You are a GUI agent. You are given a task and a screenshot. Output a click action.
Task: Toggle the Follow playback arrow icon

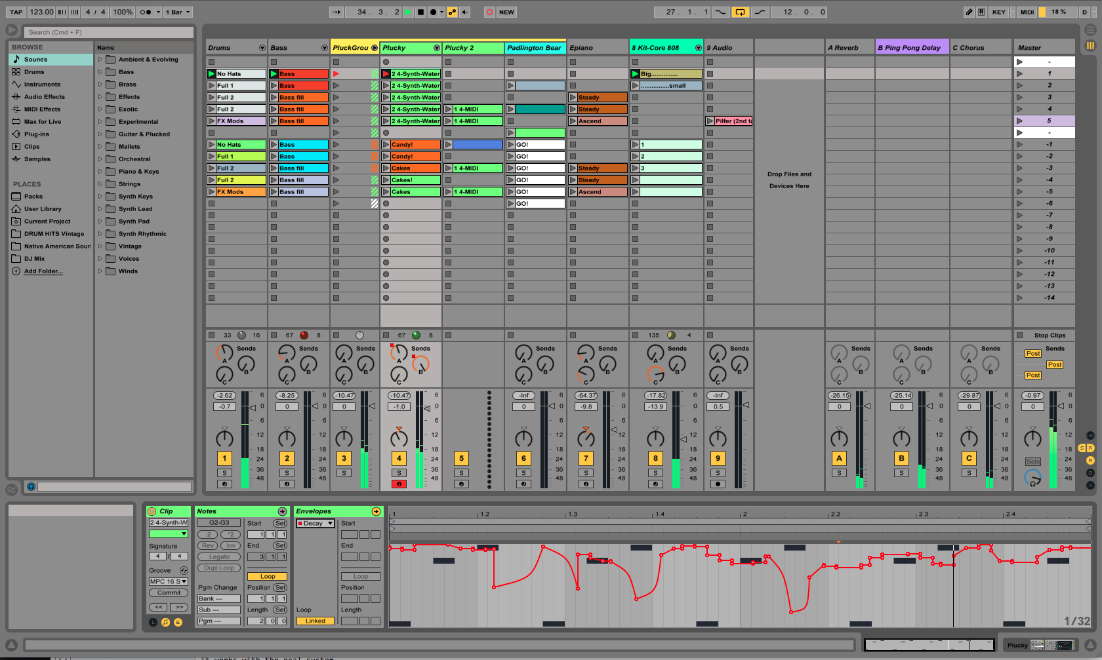pos(337,12)
